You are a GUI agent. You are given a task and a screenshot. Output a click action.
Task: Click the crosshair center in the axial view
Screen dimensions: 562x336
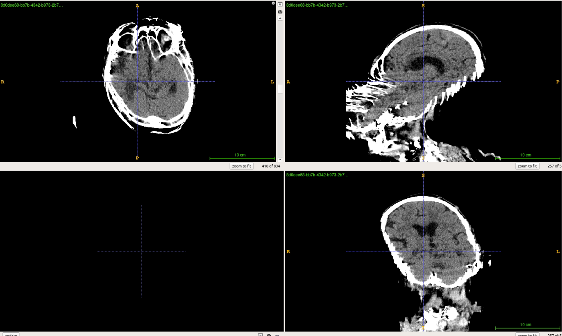pyautogui.click(x=137, y=82)
